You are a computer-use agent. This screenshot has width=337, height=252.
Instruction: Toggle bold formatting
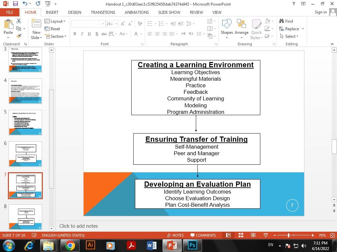[75, 34]
